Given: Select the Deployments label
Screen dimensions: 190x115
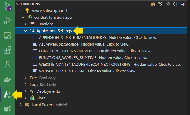Looking at the screenshot, I should 48,91.
